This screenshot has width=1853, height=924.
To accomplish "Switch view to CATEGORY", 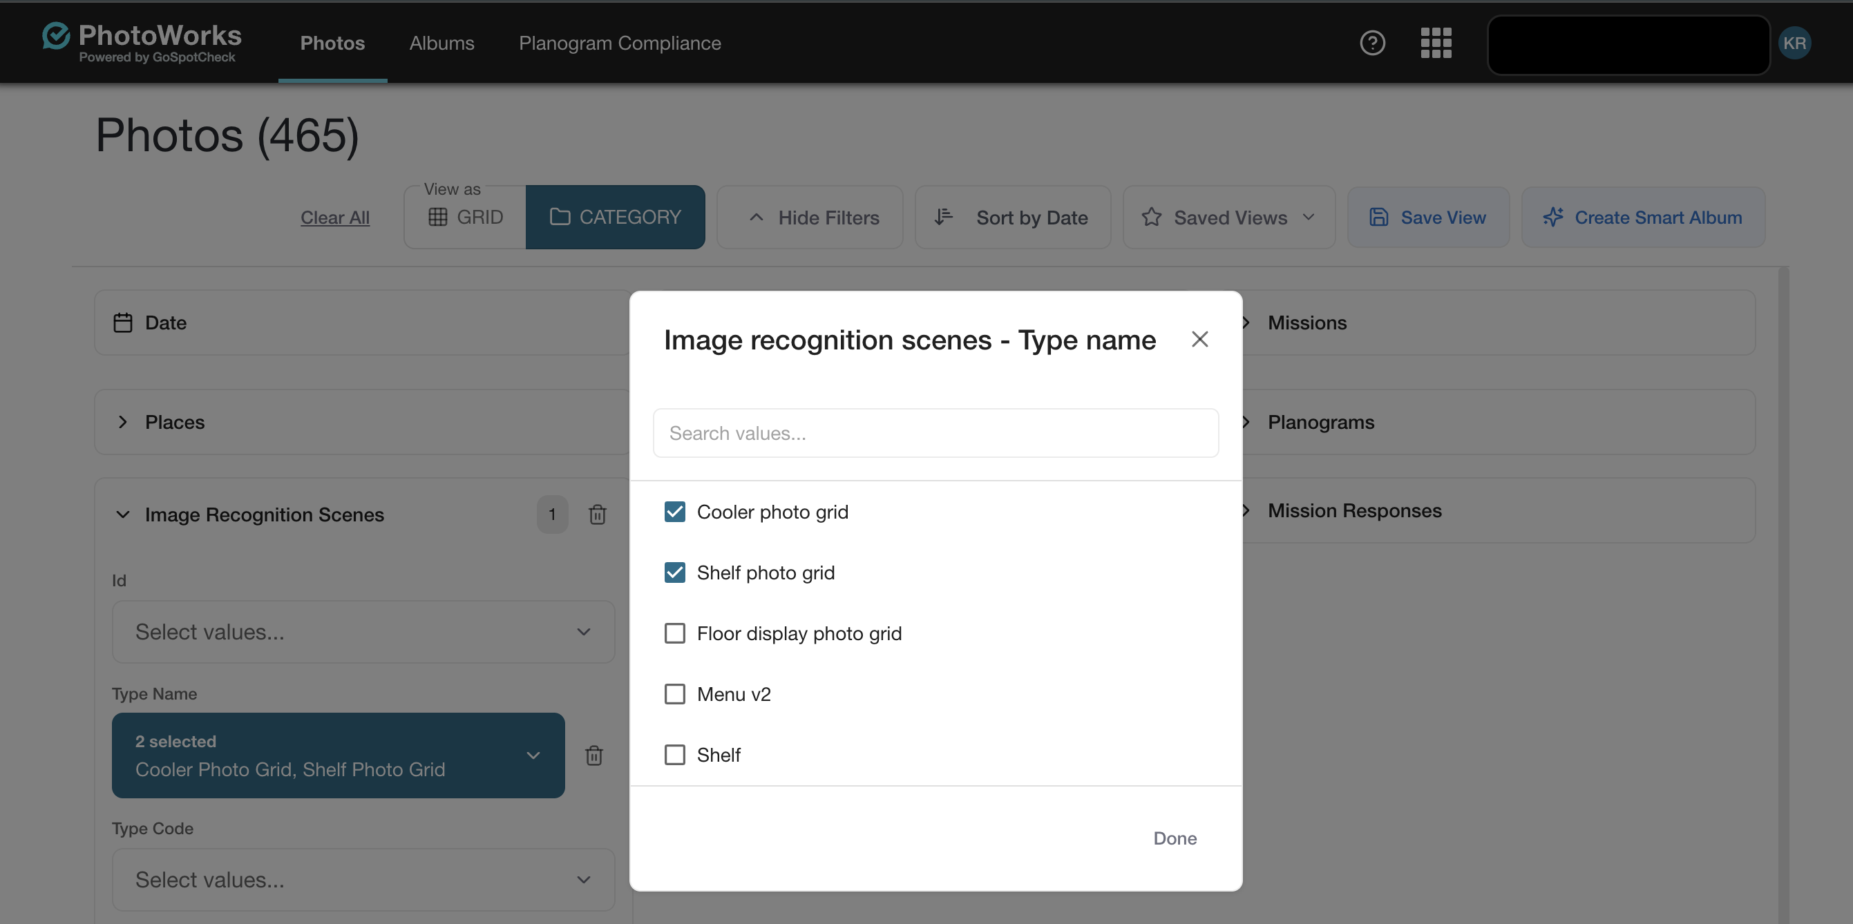I will click(x=615, y=217).
